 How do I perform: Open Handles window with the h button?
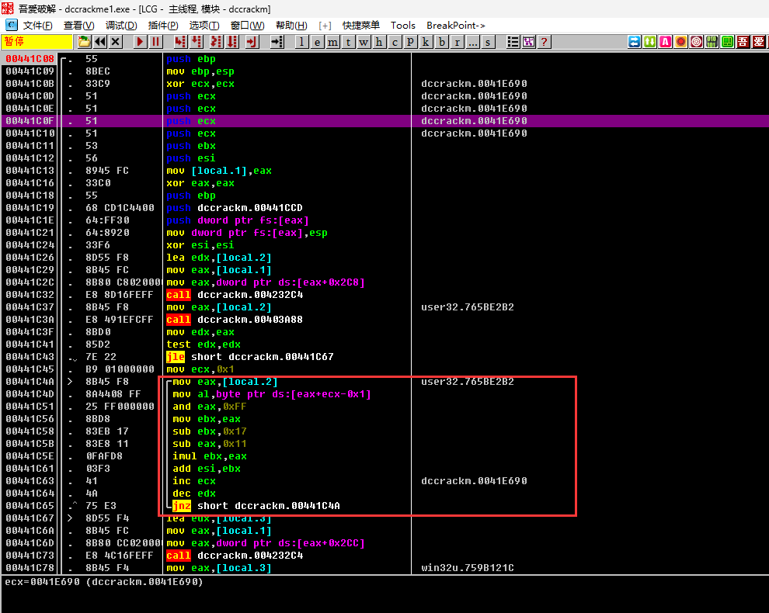point(379,42)
